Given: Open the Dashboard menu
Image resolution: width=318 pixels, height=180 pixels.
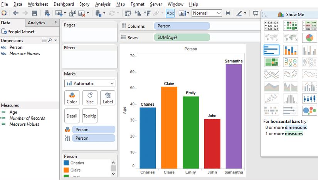Looking at the screenshot, I should pyautogui.click(x=64, y=4).
